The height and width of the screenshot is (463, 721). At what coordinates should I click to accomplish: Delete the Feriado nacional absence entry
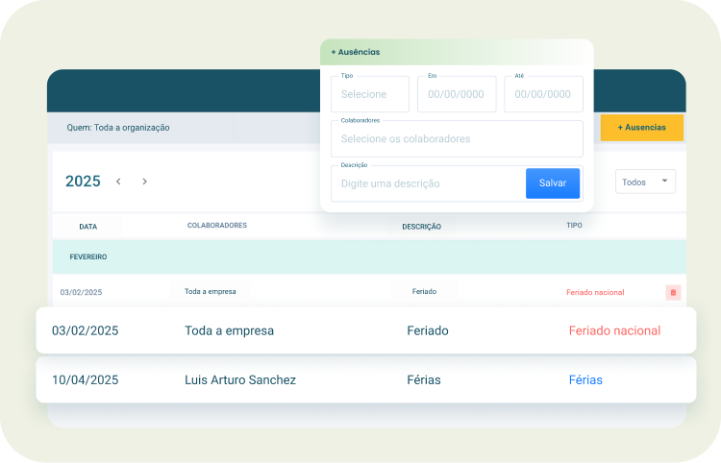[x=673, y=292]
